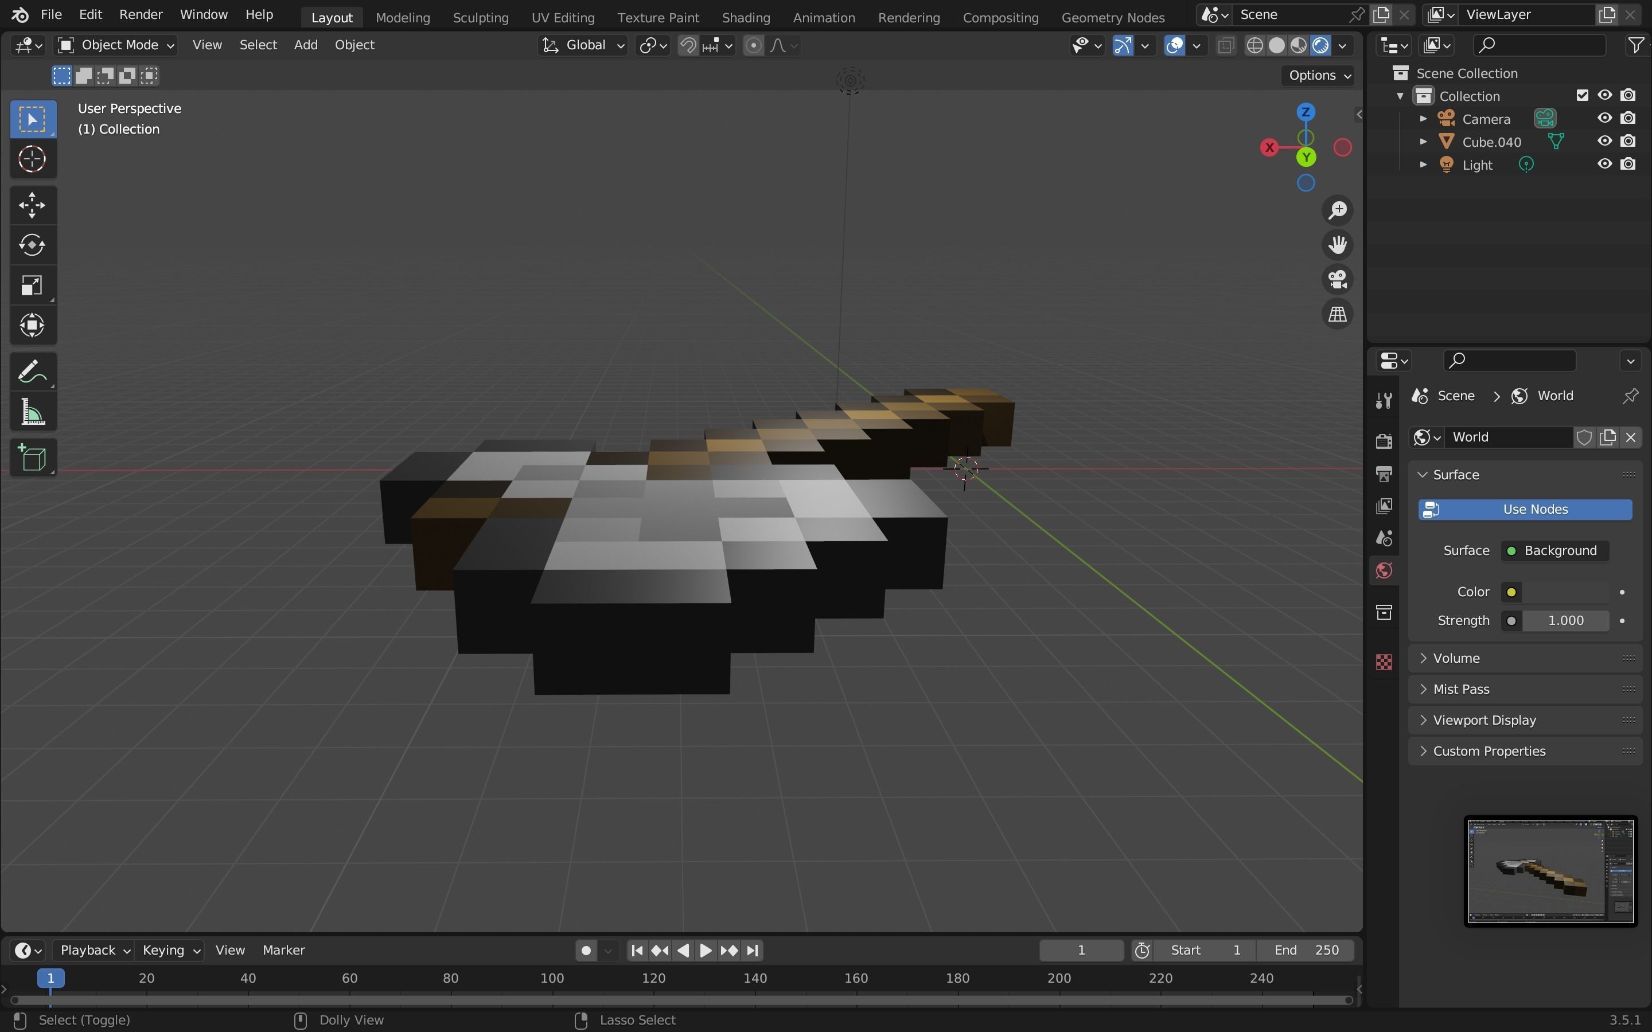Open the World properties tab
The width and height of the screenshot is (1652, 1032).
(x=1384, y=570)
